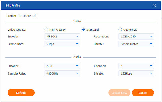This screenshot has width=162, height=102.
Task: Open the Sample Rate 48000Hz dropdown
Action: 62,73
